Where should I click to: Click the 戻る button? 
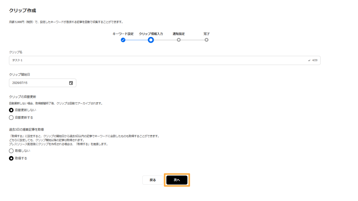pyautogui.click(x=153, y=180)
